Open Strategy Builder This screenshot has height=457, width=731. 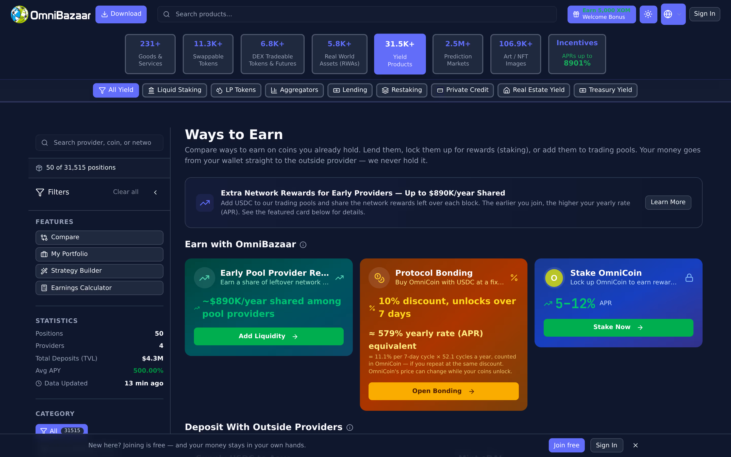[x=99, y=271]
